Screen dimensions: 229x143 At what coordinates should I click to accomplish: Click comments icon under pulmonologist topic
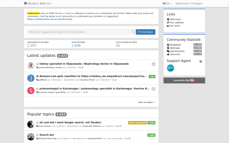point(84,92)
